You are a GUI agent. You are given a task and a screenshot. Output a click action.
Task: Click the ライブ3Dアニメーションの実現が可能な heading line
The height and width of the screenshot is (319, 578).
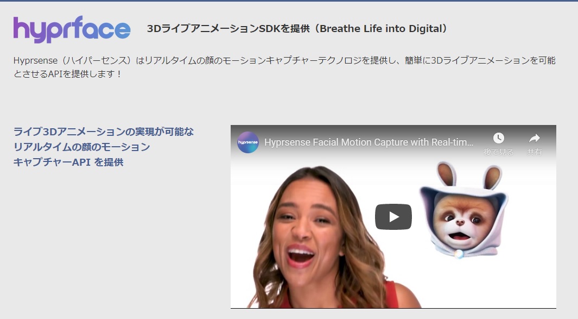(x=103, y=132)
